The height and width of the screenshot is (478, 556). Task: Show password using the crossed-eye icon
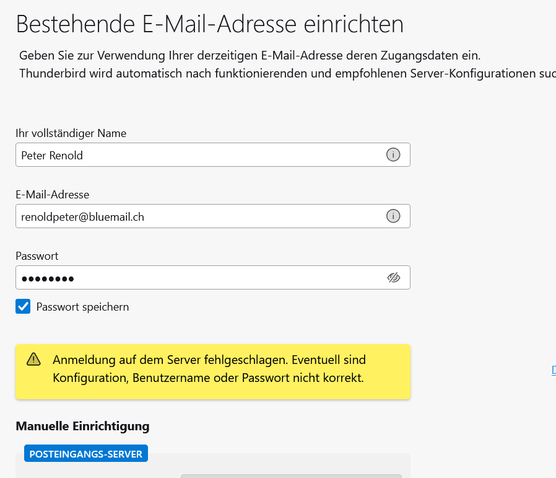coord(394,277)
